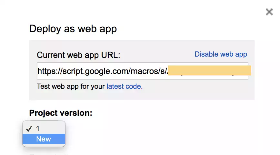The height and width of the screenshot is (155, 280).
Task: Click the Deploy as web app heading
Action: (x=73, y=29)
